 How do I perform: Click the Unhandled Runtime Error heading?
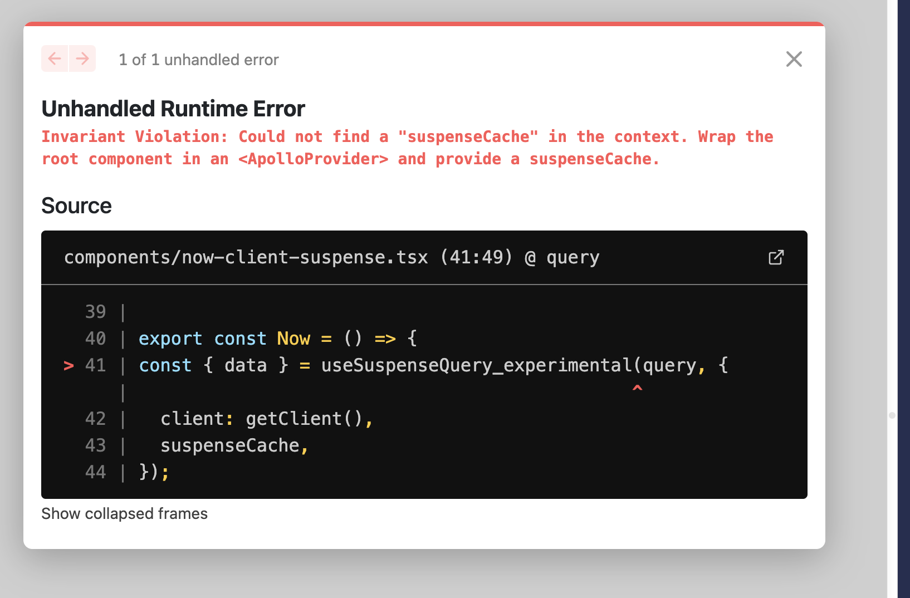[x=173, y=109]
